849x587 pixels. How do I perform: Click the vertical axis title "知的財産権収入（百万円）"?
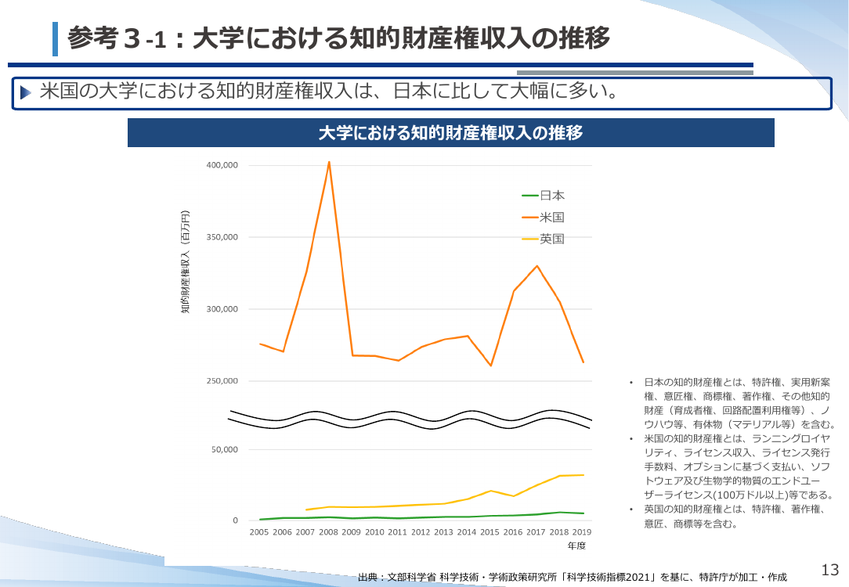(x=185, y=261)
